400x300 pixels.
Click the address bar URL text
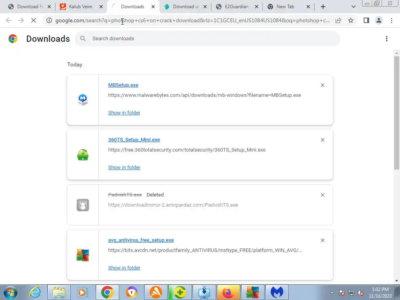pyautogui.click(x=192, y=20)
